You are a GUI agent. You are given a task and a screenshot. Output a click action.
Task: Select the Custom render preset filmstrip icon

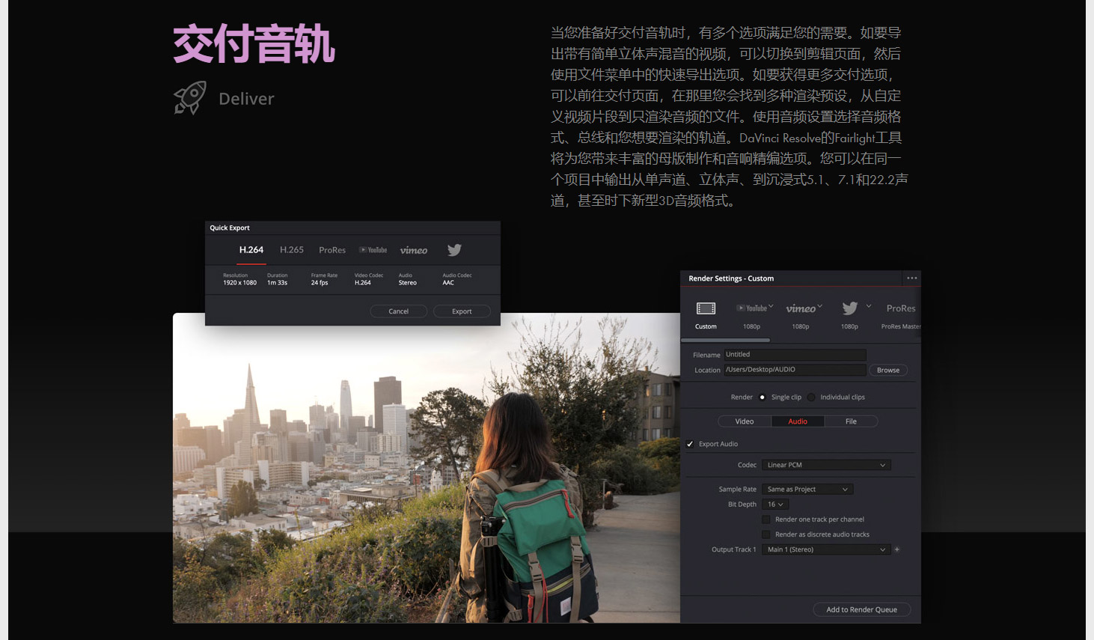point(706,308)
